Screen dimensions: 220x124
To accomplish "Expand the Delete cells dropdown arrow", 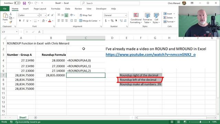I will (175, 18).
